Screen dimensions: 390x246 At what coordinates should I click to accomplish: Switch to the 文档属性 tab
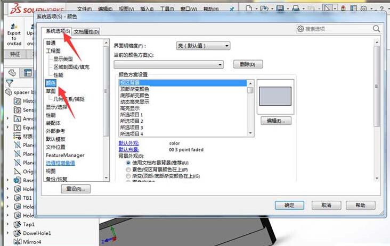click(86, 32)
